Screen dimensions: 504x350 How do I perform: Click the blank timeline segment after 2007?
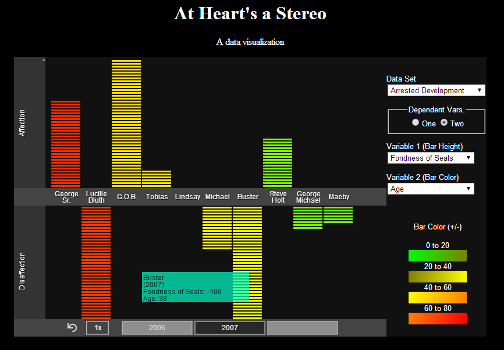(303, 328)
